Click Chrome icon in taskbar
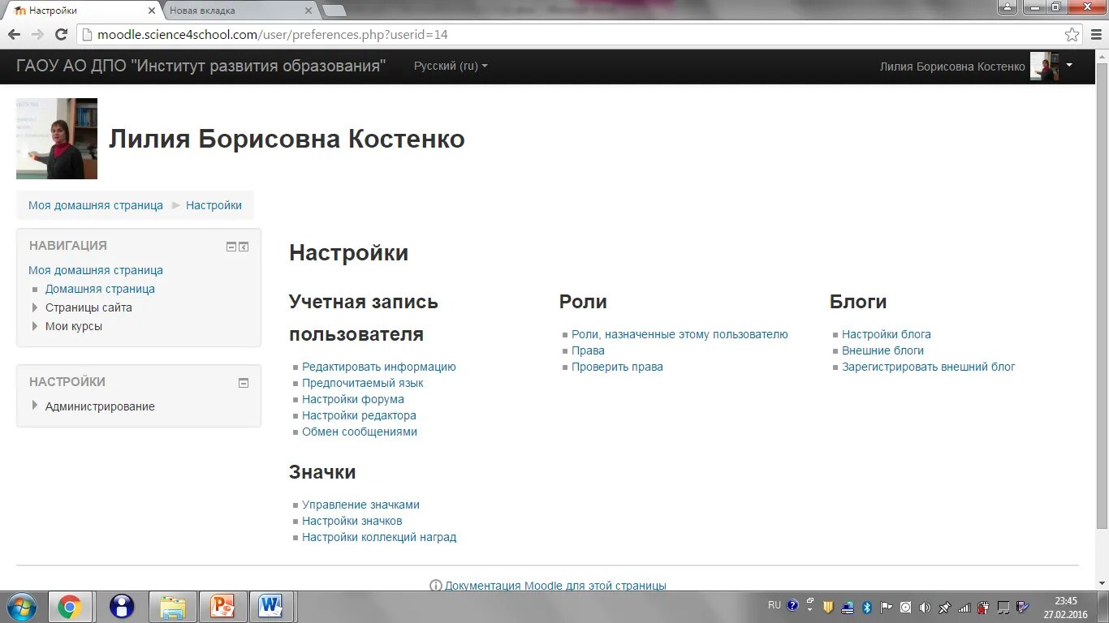The width and height of the screenshot is (1109, 623). [x=69, y=607]
